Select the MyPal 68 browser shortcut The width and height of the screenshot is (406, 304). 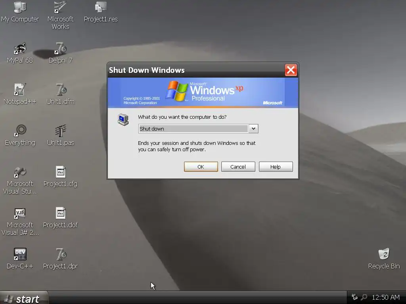point(20,49)
